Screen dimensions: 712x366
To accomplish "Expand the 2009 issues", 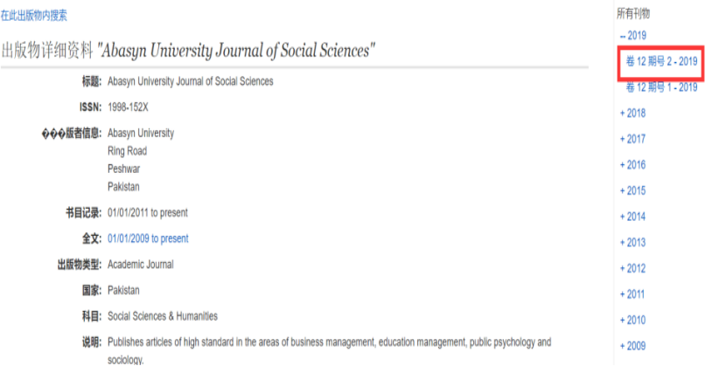I will tap(633, 346).
